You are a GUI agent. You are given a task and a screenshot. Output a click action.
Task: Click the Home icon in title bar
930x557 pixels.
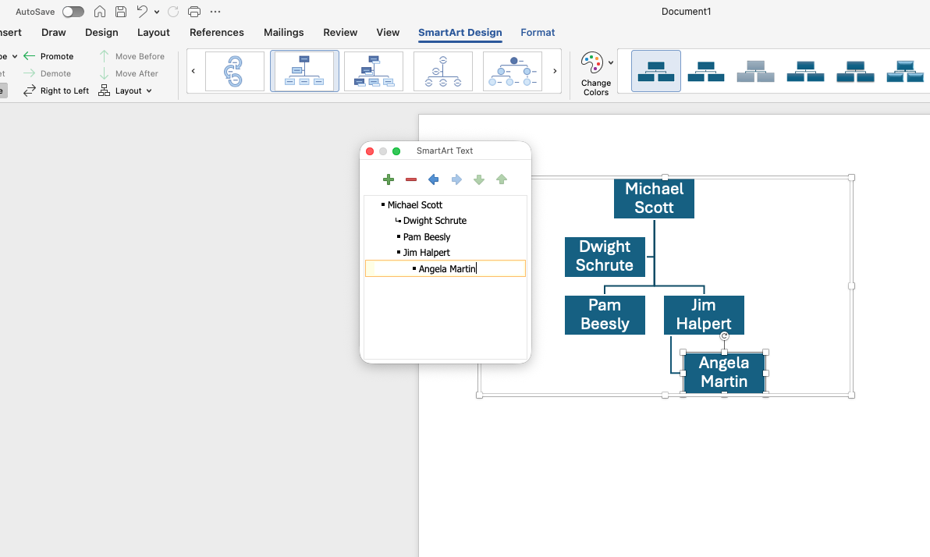coord(100,11)
